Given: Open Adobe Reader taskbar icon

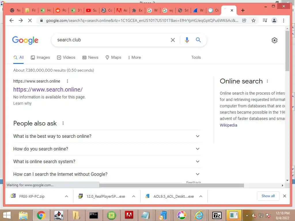Looking at the screenshot, I should tap(129, 215).
